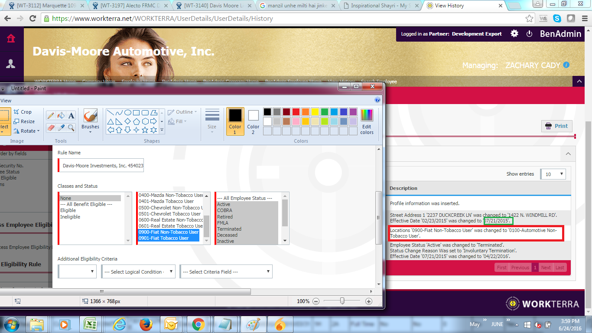
Task: Open the shape Fill dropdown
Action: coord(177,121)
